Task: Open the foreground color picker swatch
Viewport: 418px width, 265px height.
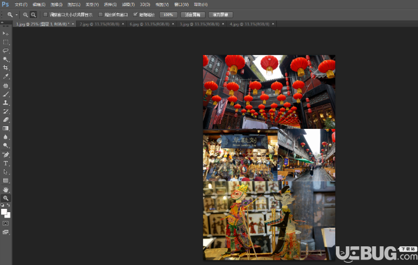Action: tap(3, 212)
